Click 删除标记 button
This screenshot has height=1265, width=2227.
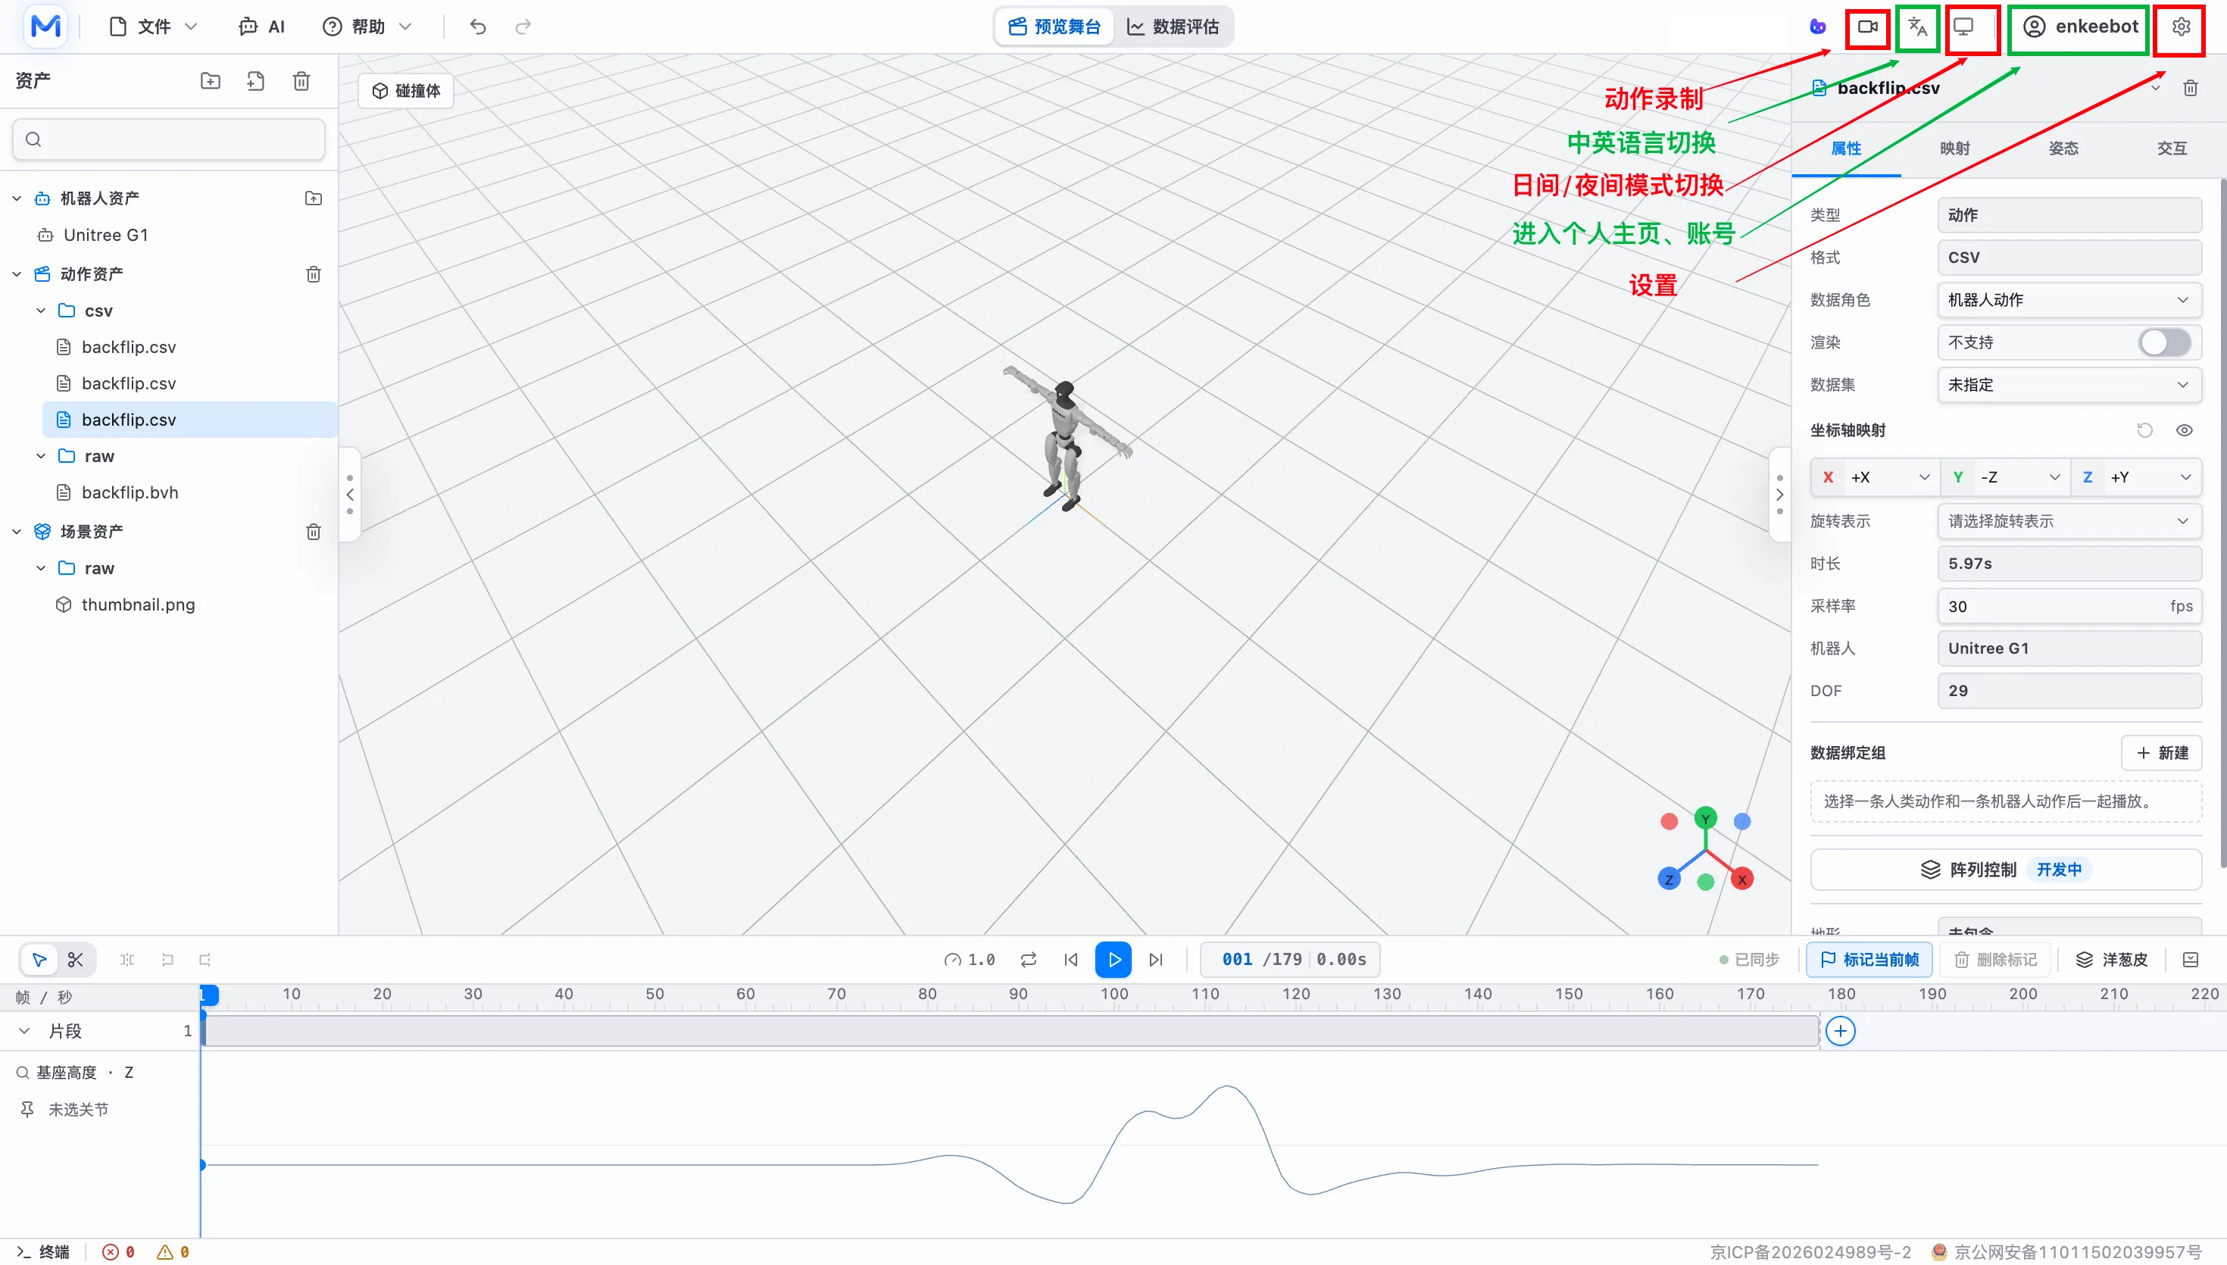(1995, 959)
